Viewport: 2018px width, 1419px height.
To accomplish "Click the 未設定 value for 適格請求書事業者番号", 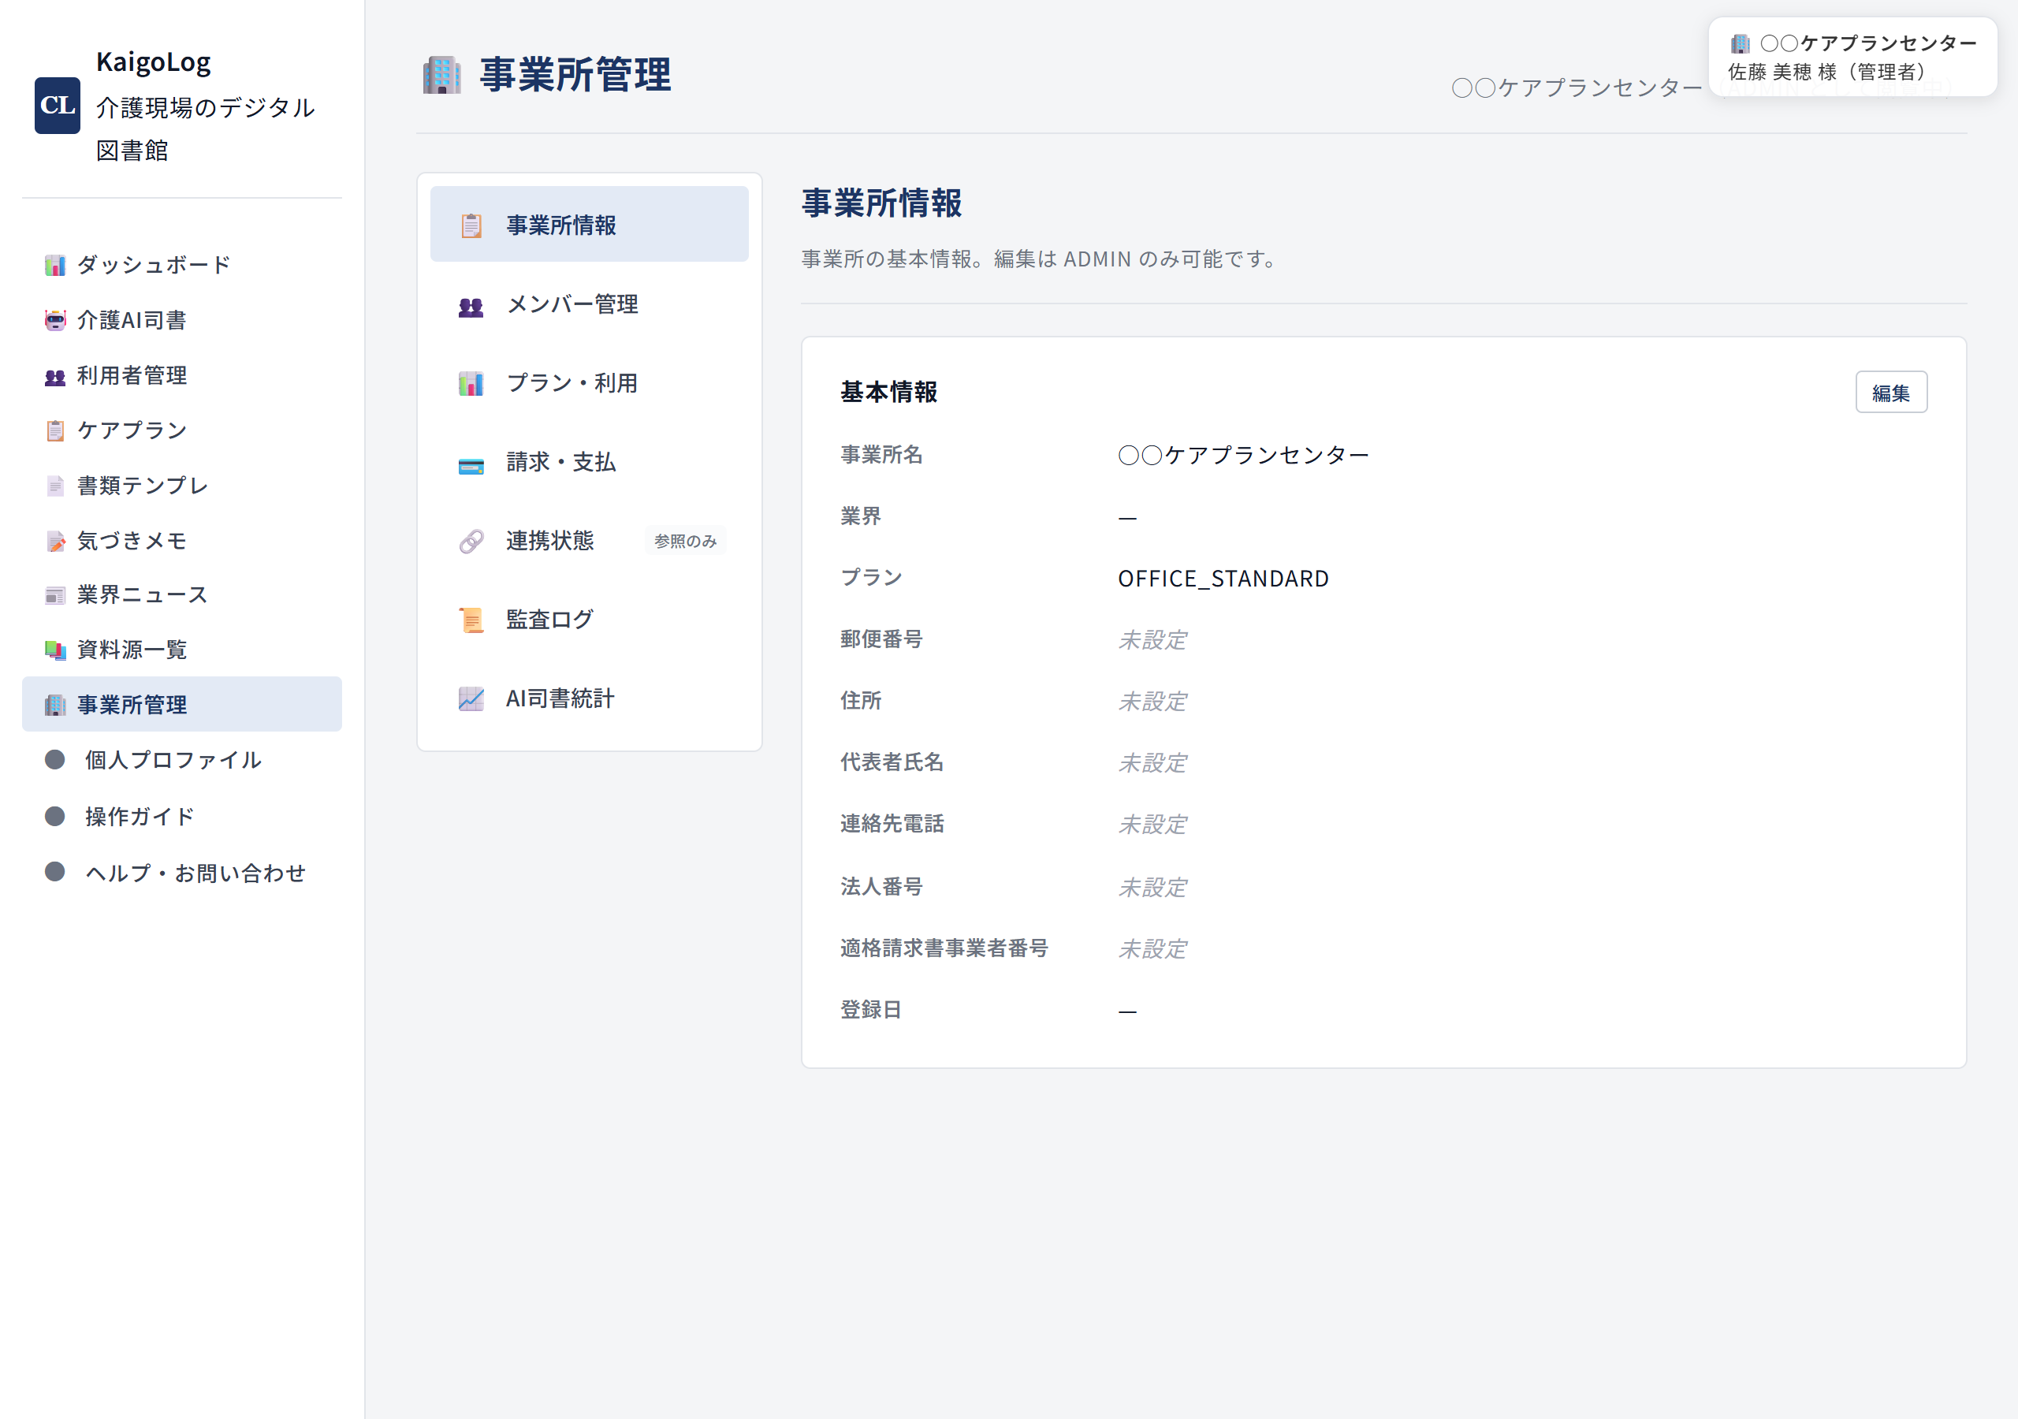I will [x=1152, y=949].
